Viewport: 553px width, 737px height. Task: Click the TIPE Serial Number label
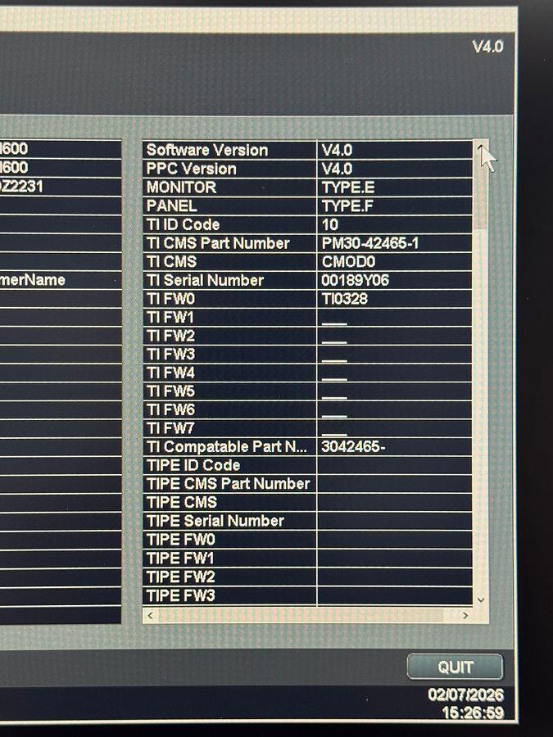(x=215, y=521)
